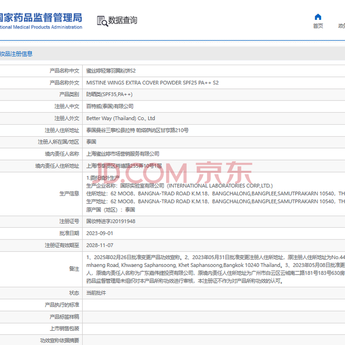Click the 数据查询 magnifier document icon
Image resolution: width=345 pixels, height=345 pixels.
[x=102, y=21]
